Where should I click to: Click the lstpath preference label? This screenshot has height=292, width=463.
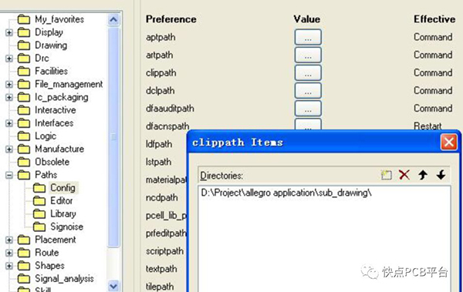[158, 162]
